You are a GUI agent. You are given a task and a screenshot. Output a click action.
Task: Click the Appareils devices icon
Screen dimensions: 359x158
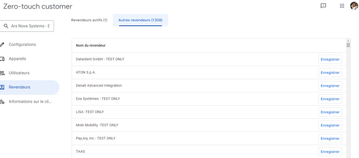tap(2, 59)
